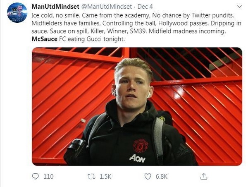
Task: Like the tweet with the heart icon
Action: pos(148,176)
